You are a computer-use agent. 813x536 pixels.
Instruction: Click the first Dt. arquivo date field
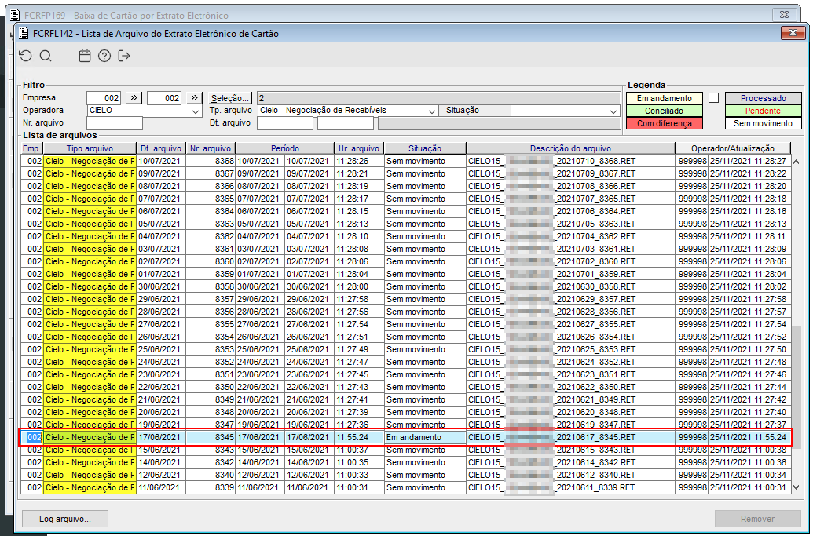(x=285, y=123)
